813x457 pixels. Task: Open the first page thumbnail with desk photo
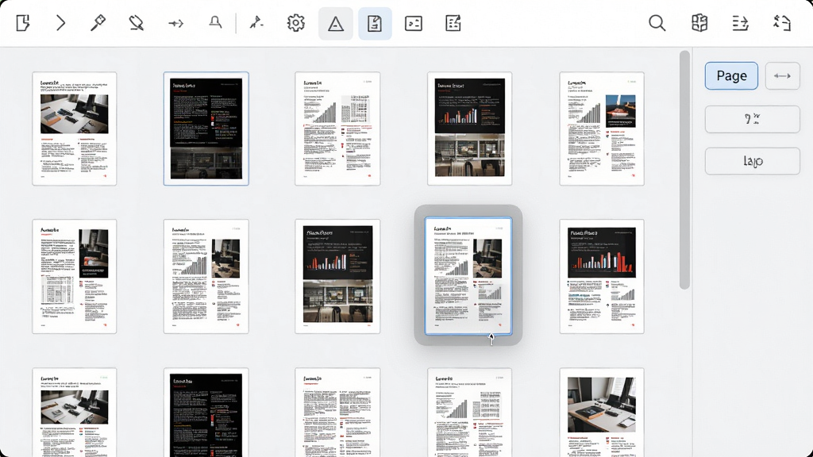pyautogui.click(x=75, y=129)
